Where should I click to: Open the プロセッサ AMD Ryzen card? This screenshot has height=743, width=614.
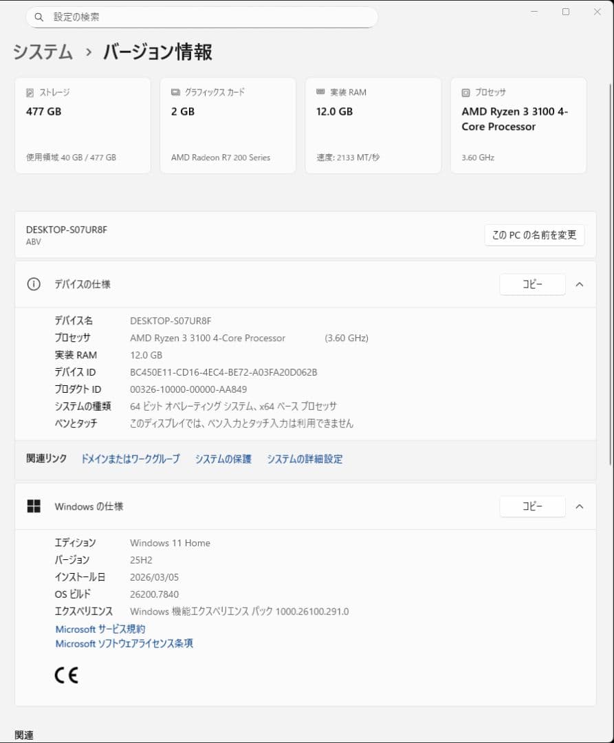(519, 126)
